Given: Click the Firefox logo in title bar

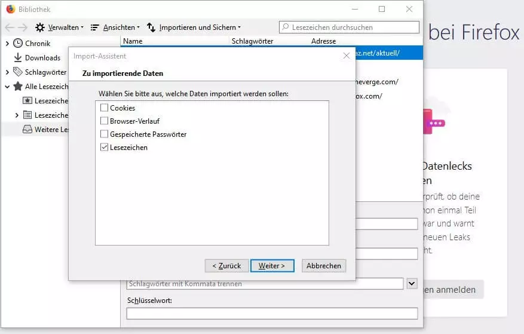Looking at the screenshot, I should [11, 9].
